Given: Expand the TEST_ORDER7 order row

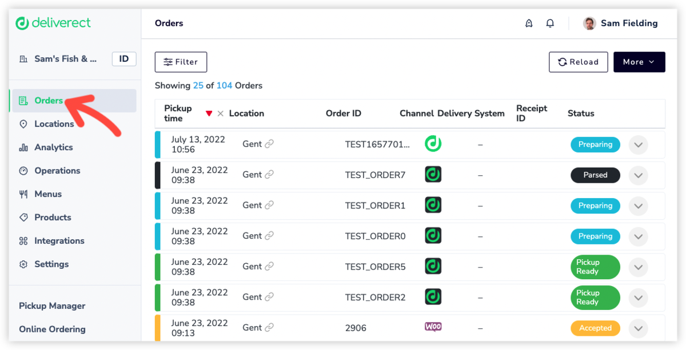Looking at the screenshot, I should [x=638, y=175].
